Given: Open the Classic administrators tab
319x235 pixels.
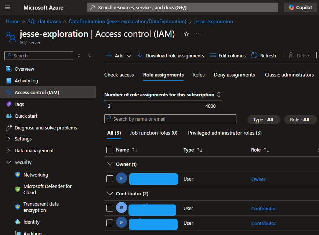Looking at the screenshot, I should point(289,75).
